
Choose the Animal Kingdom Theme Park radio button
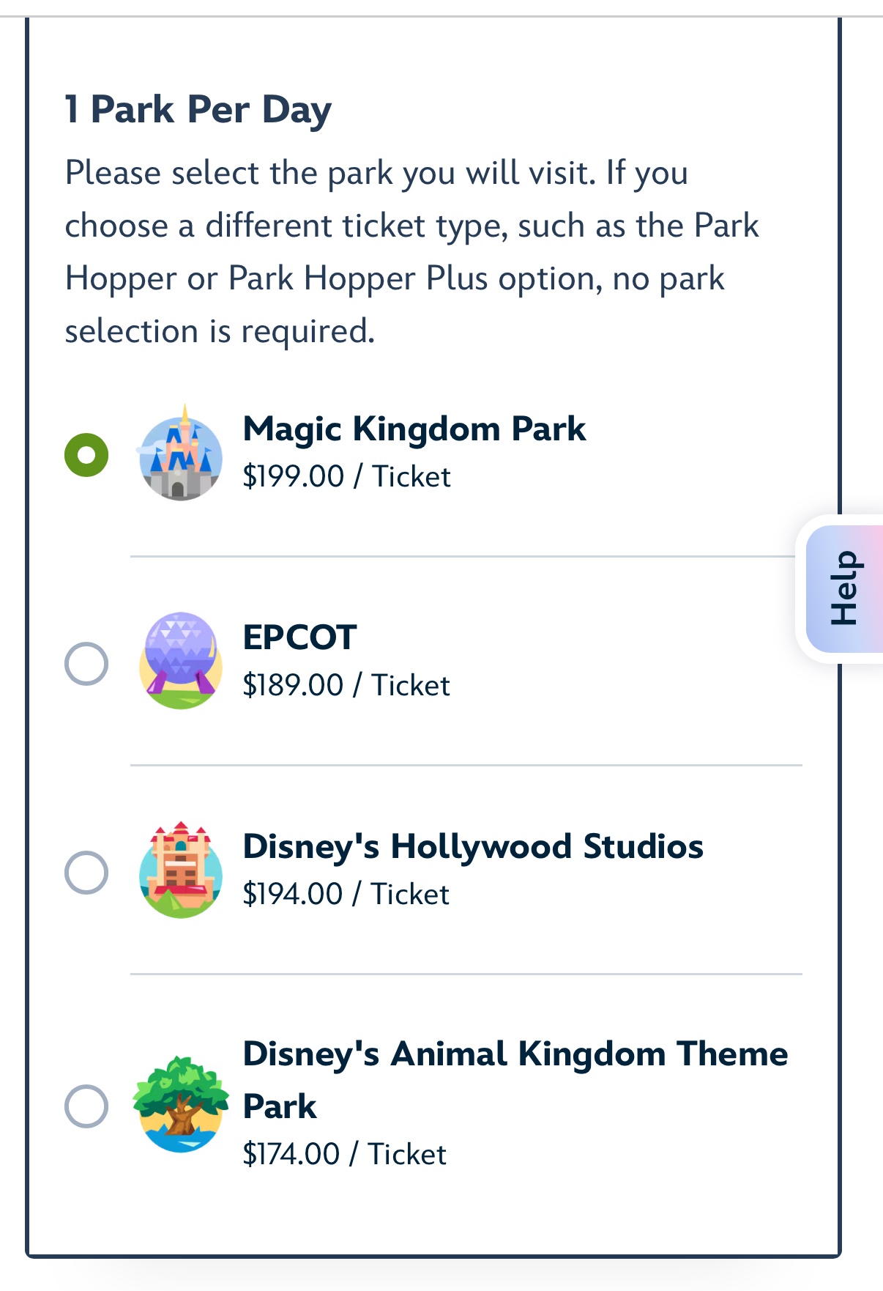tap(86, 1106)
